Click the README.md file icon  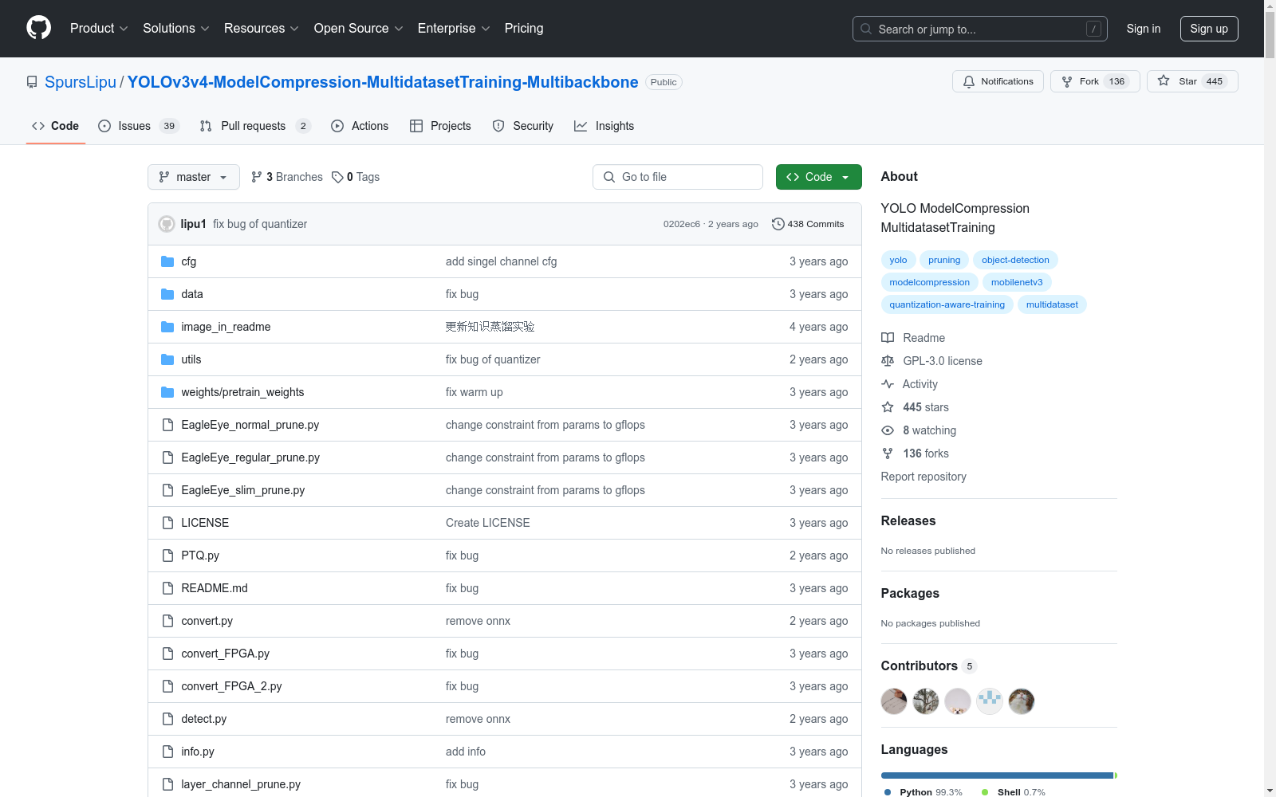point(167,588)
